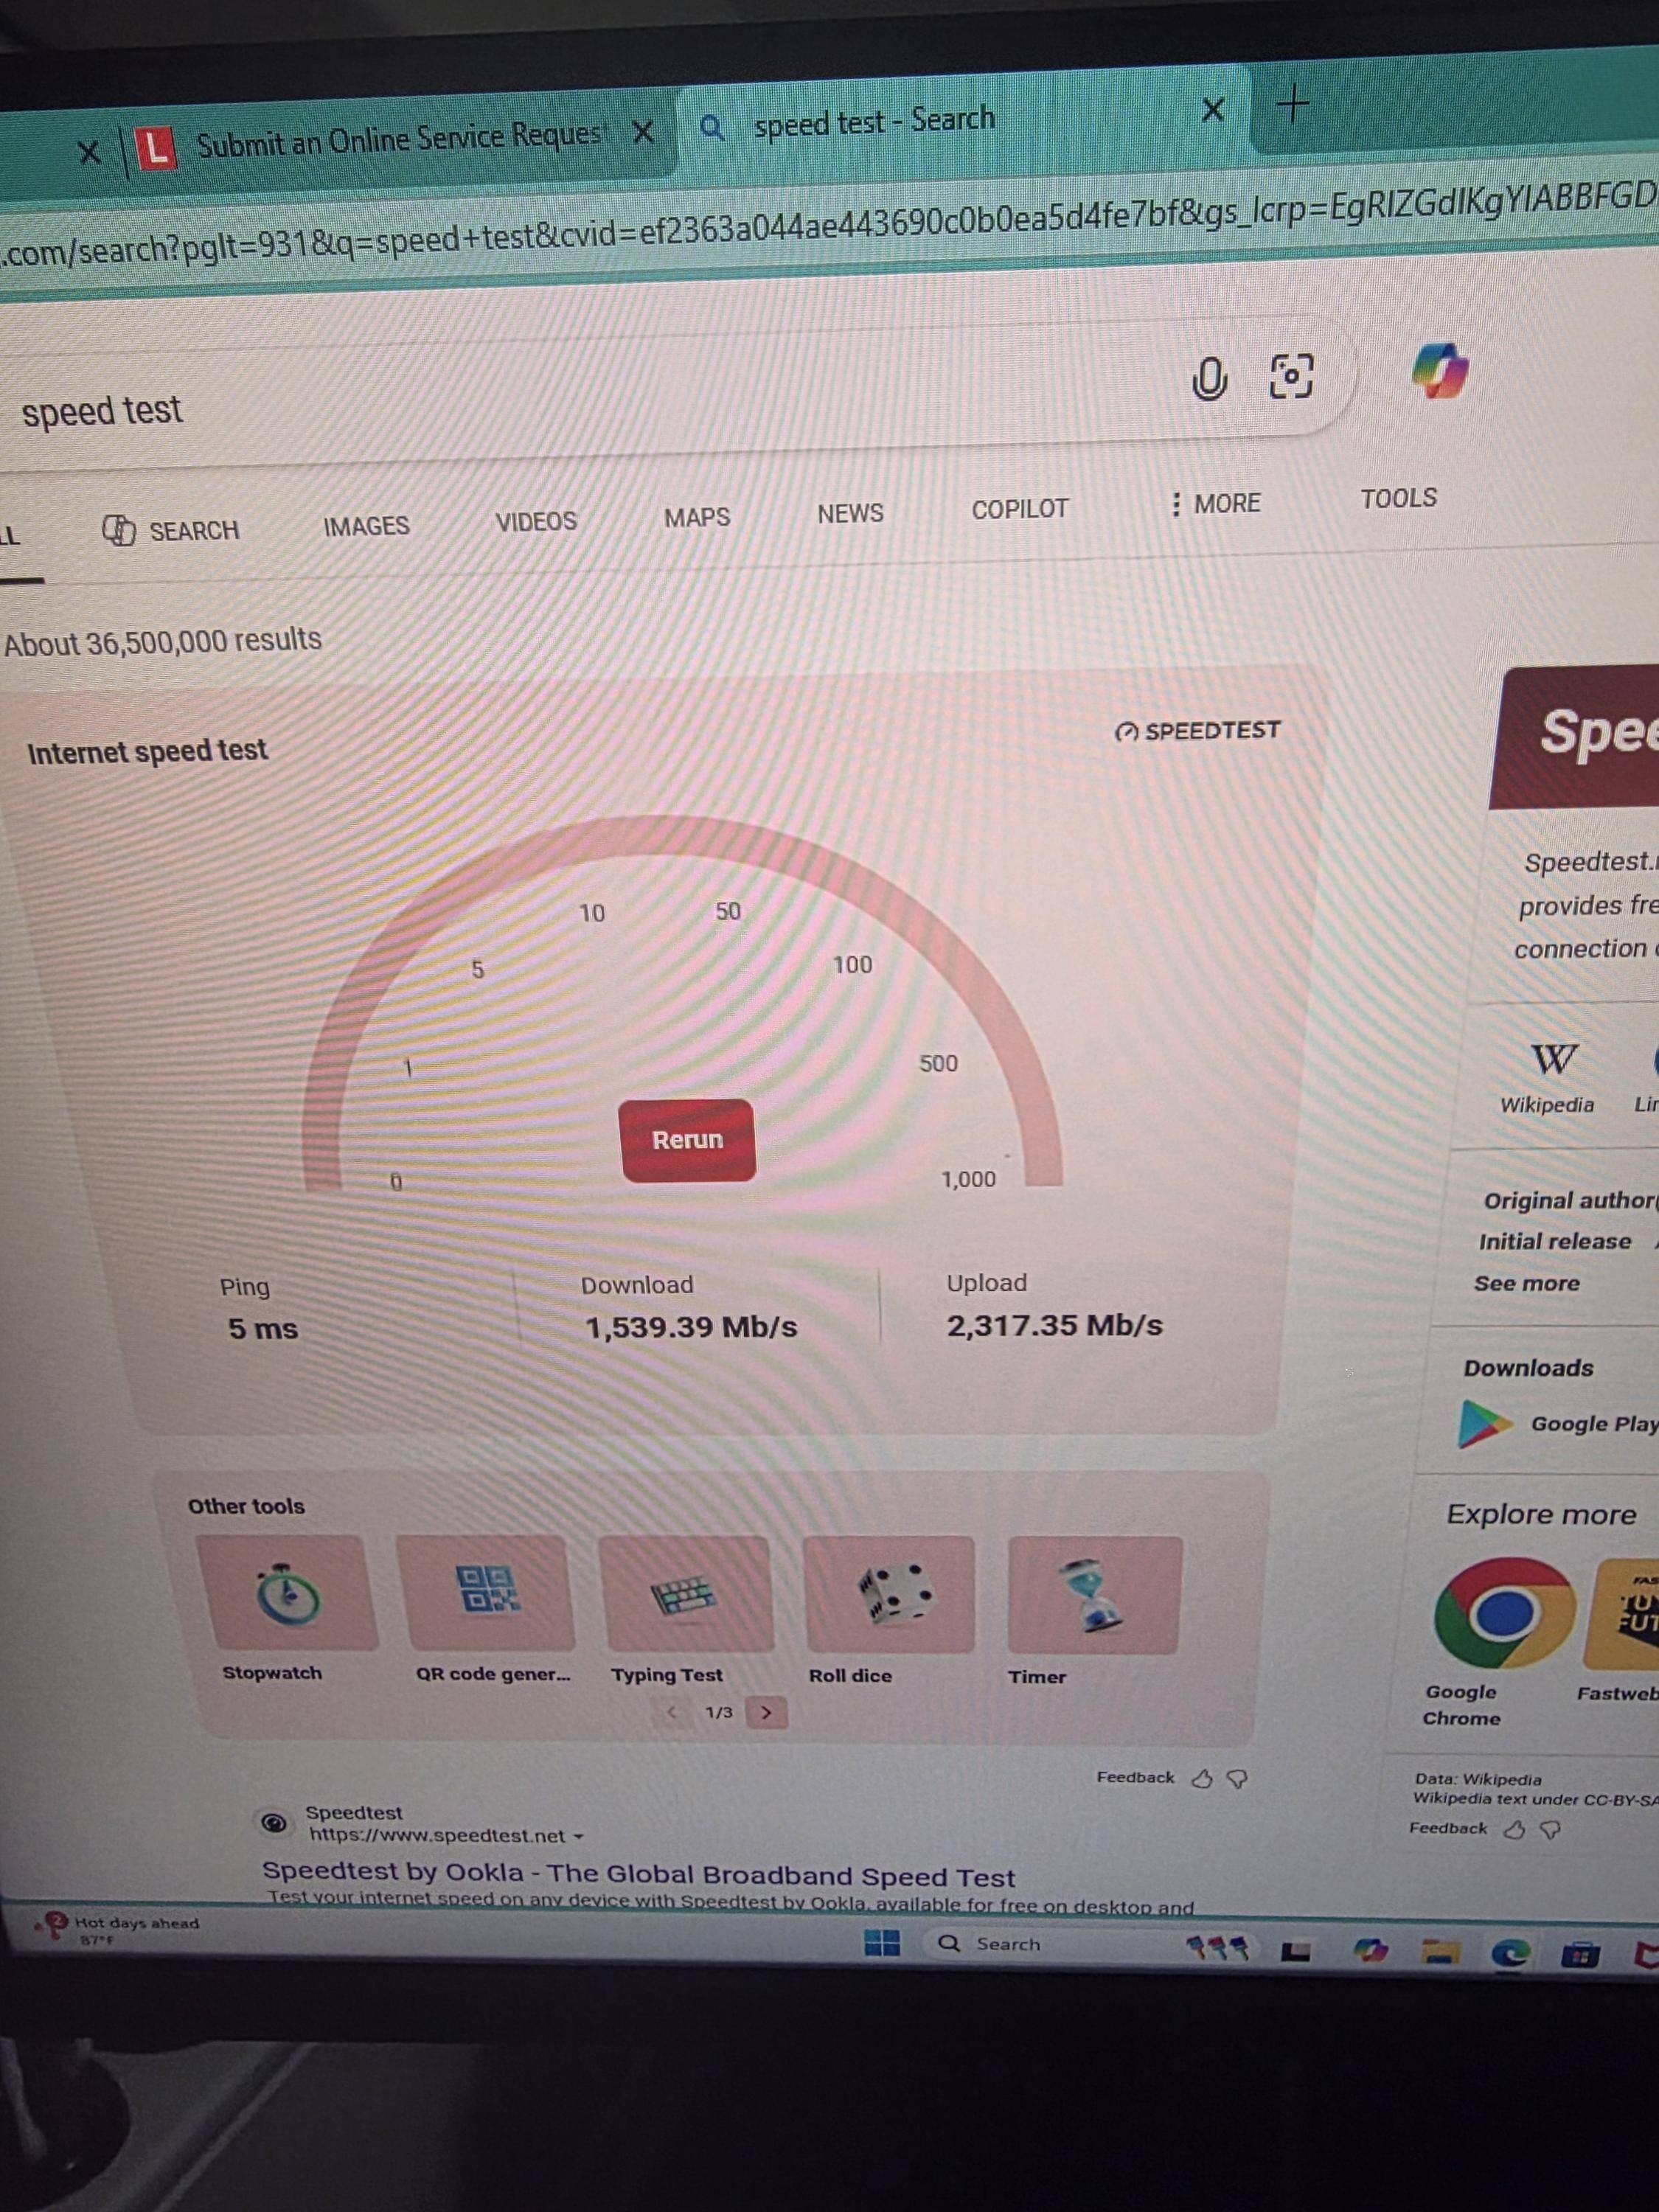Viewport: 1659px width, 2212px height.
Task: Open the Stopwatch tool tile
Action: coord(287,1594)
